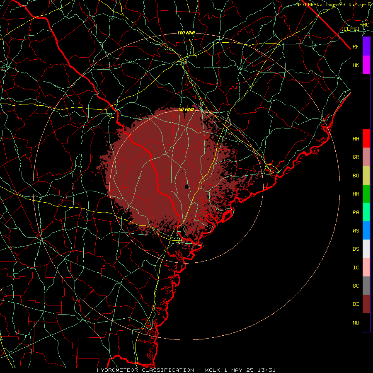373x373 pixels.
Task: Click the IC legend label
Action: (356, 268)
